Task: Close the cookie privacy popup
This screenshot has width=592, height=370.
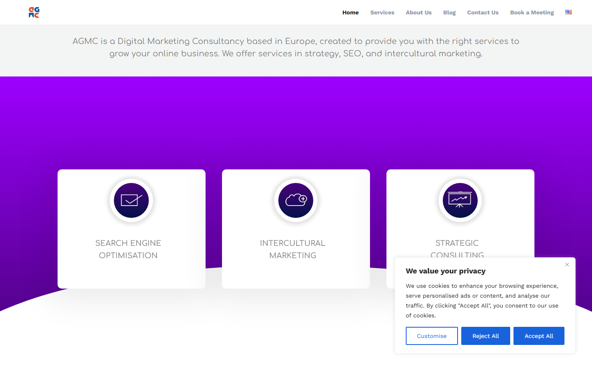Action: tap(567, 264)
